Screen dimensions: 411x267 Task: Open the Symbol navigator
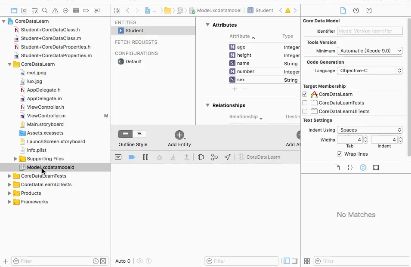[x=34, y=10]
